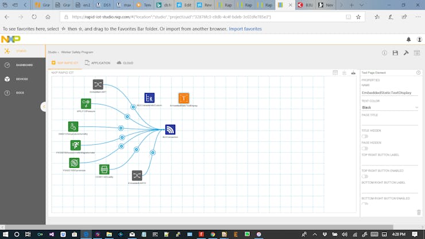This screenshot has height=239, width=425.
Task: Switch to the Cloud tab
Action: point(125,63)
